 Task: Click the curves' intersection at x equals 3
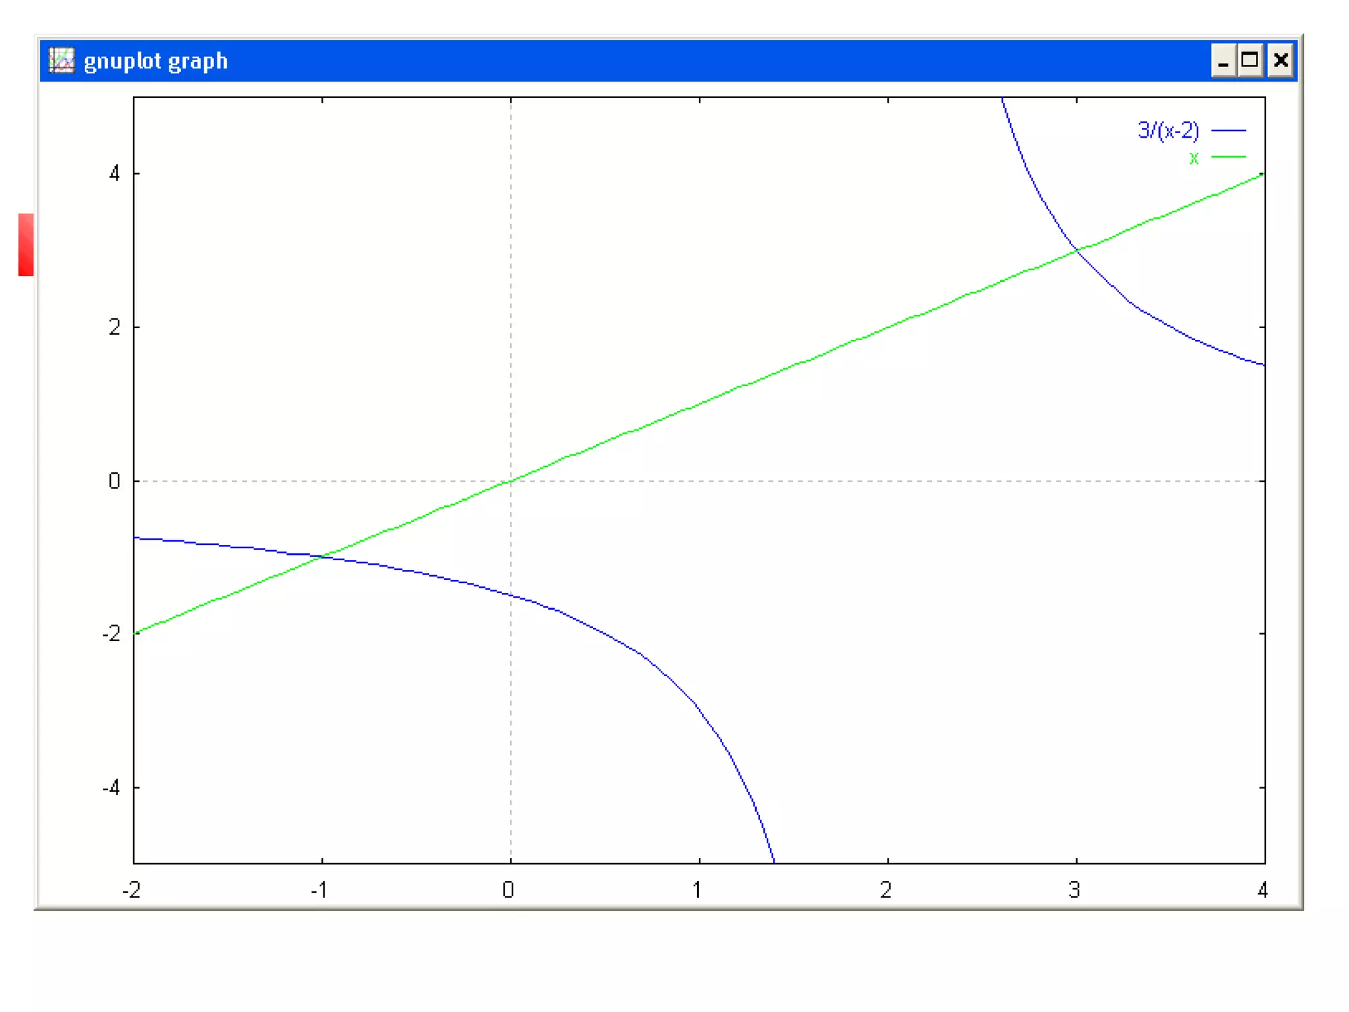(x=1076, y=250)
